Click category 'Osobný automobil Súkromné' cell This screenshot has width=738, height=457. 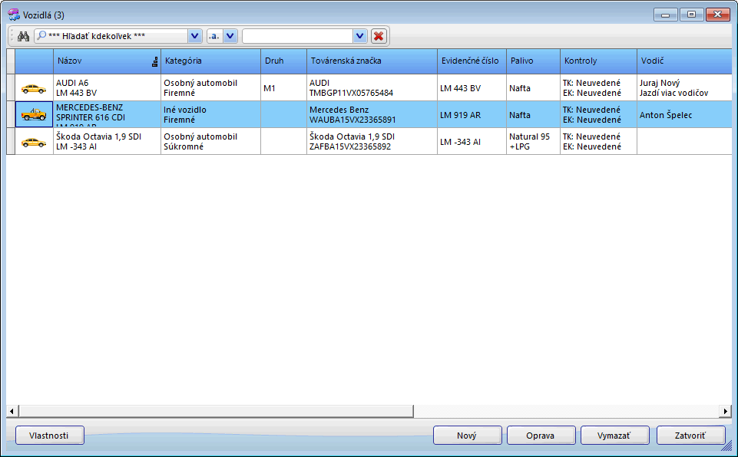(x=211, y=142)
